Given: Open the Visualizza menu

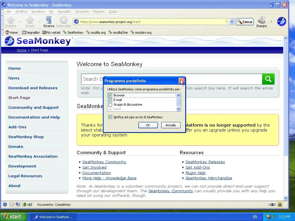Looking at the screenshot, I should [38, 12].
